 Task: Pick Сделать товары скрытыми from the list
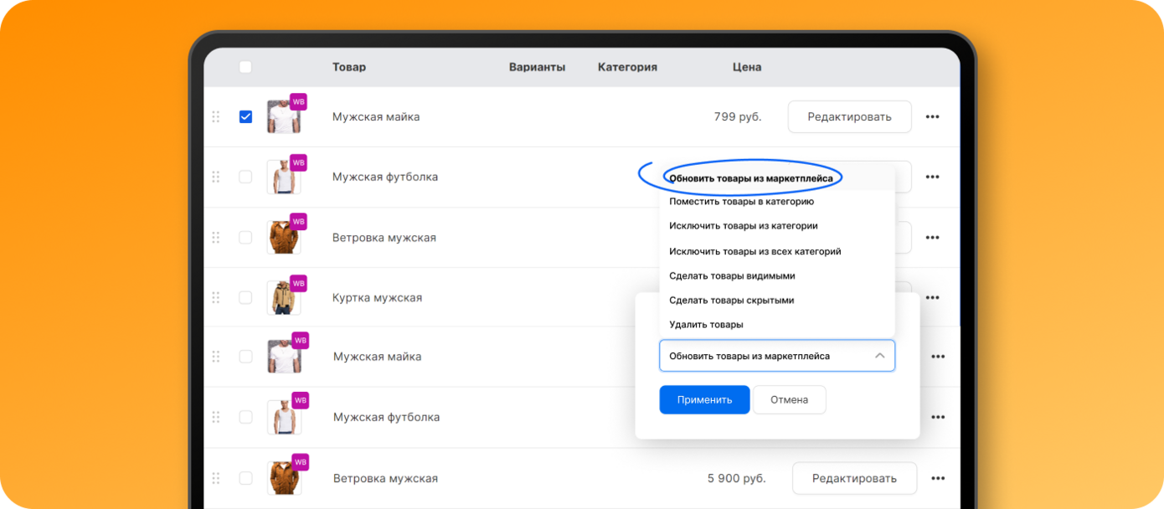731,300
